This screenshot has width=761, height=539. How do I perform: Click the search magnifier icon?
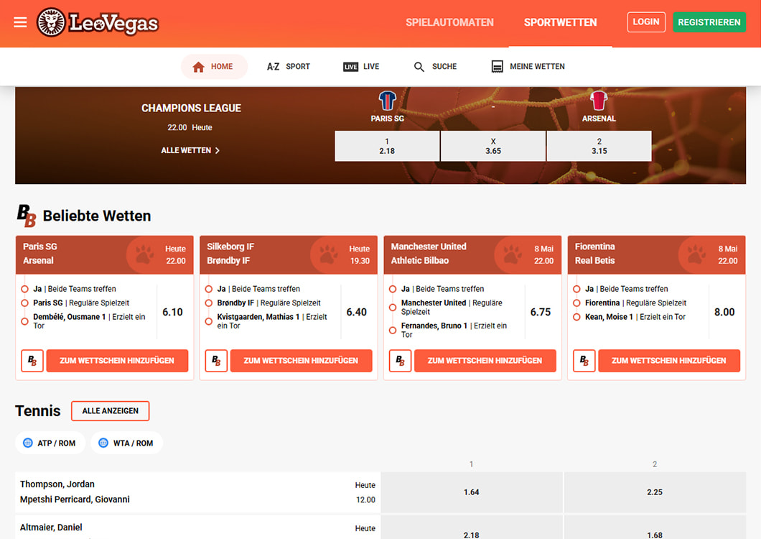pyautogui.click(x=419, y=67)
